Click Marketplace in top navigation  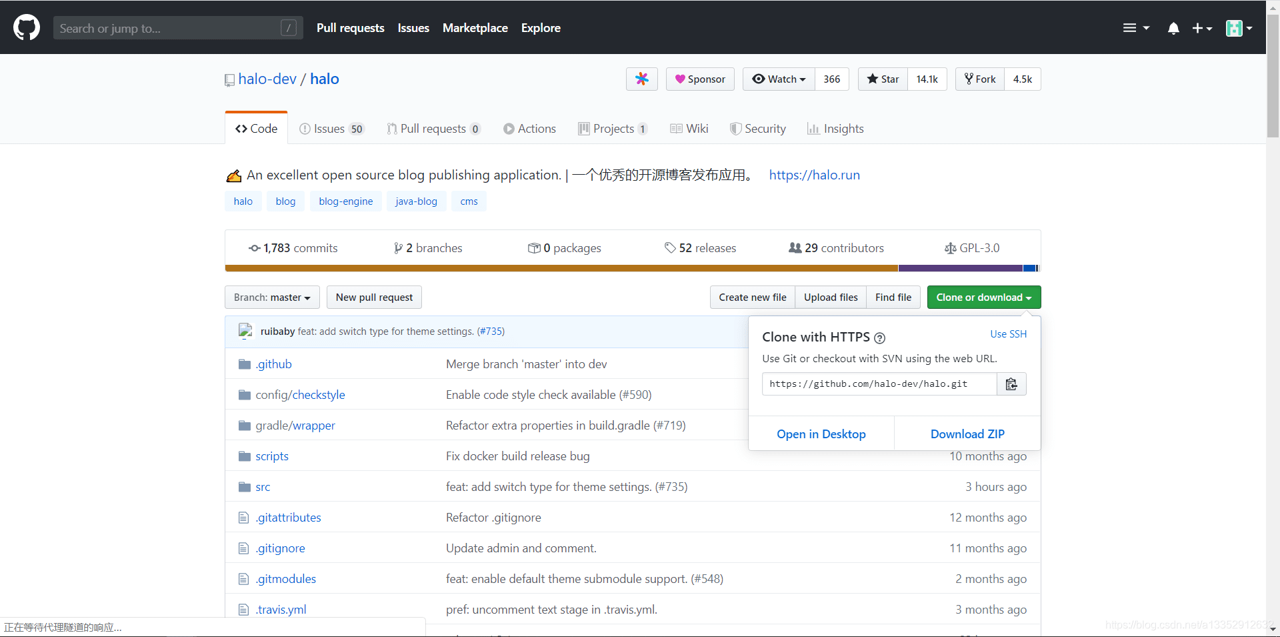(475, 28)
